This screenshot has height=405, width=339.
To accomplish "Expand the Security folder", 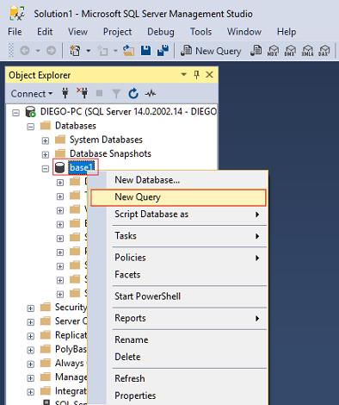I will tap(30, 308).
